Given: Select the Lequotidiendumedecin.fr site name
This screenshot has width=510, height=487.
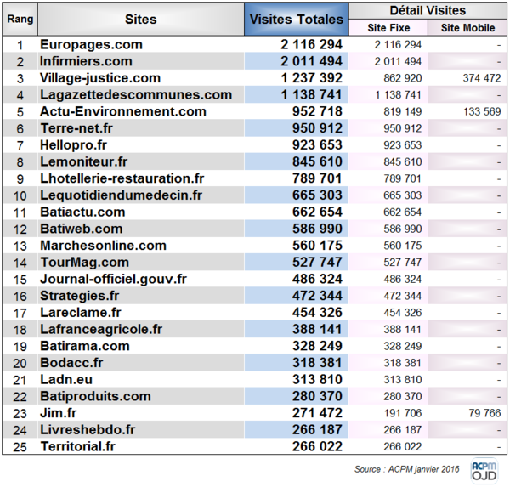Looking at the screenshot, I should click(x=121, y=195).
